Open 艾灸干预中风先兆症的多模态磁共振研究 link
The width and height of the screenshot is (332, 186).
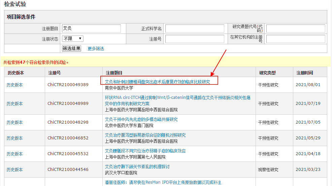[141, 119]
